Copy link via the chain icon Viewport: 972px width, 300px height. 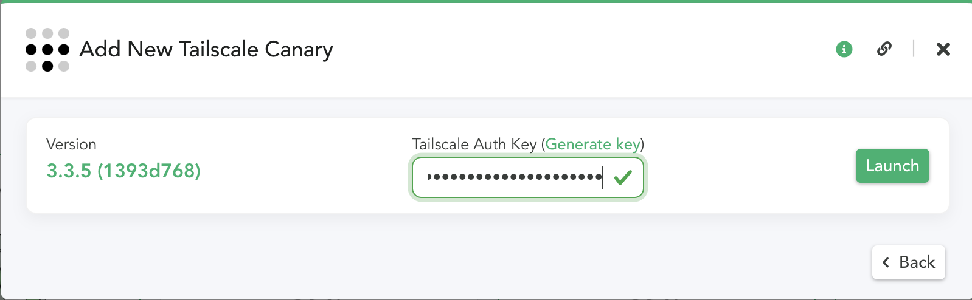(884, 49)
